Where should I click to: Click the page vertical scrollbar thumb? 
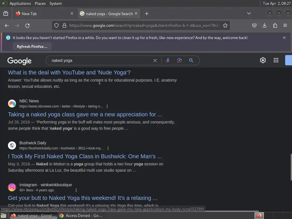tap(291, 167)
